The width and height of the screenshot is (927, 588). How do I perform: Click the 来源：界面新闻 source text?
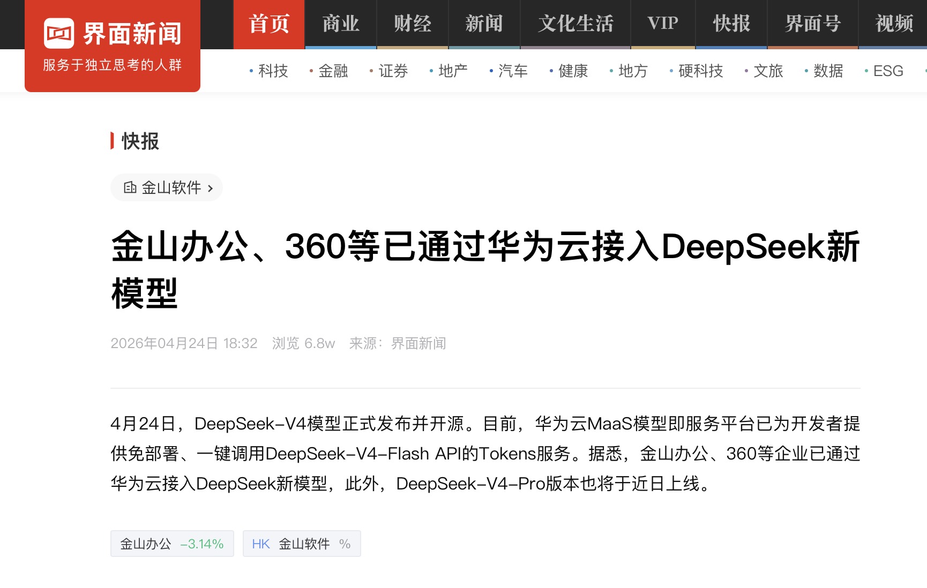click(x=398, y=343)
